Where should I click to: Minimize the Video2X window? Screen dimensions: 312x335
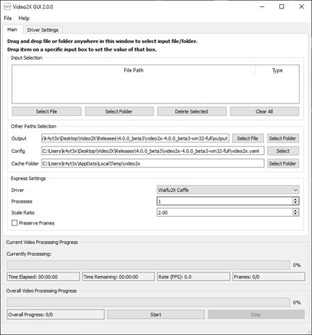262,7
